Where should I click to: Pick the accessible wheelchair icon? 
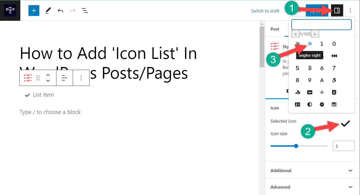point(334,80)
